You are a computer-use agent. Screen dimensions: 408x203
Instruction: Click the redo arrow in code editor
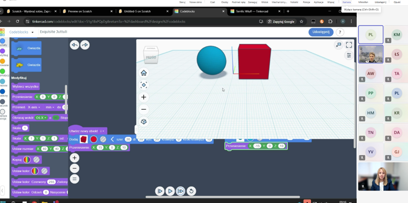(85, 45)
